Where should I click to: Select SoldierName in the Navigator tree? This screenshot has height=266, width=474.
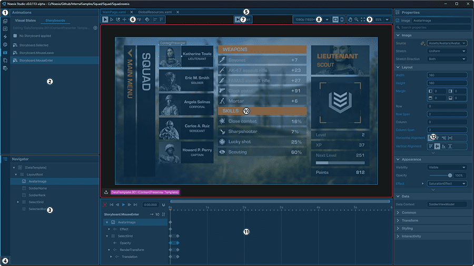click(x=54, y=188)
